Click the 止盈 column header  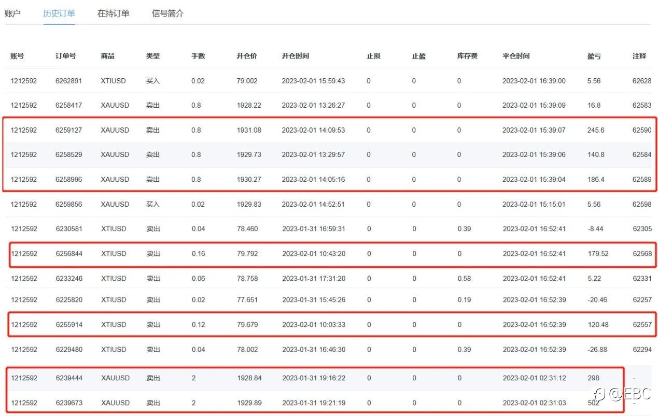418,56
